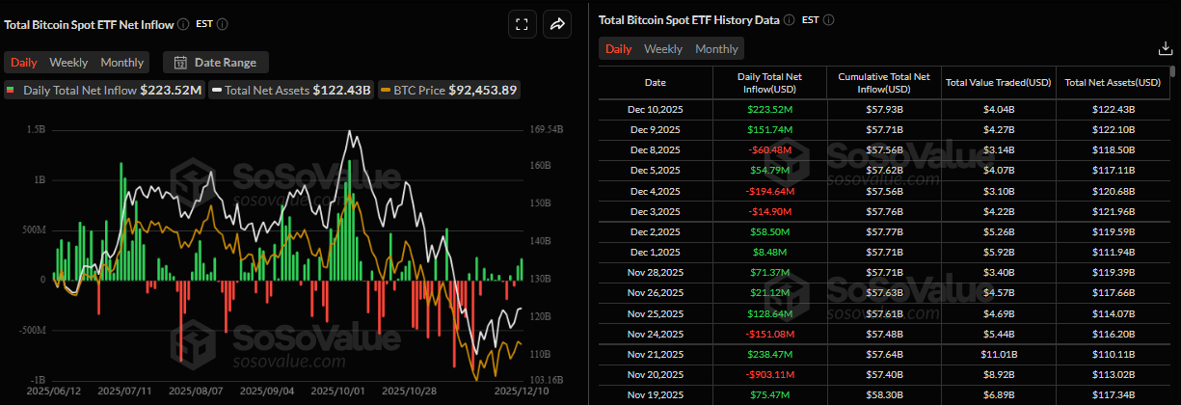
Task: Click info icon next to History Data title
Action: tap(790, 19)
